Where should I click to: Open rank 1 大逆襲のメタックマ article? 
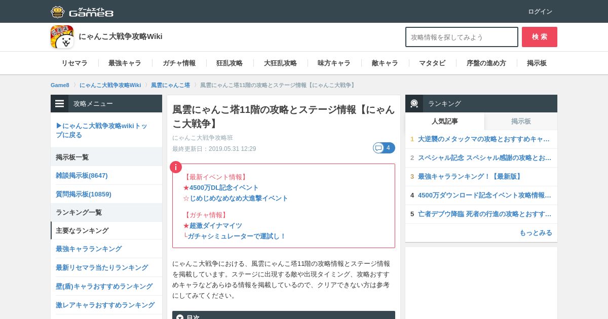pos(484,139)
